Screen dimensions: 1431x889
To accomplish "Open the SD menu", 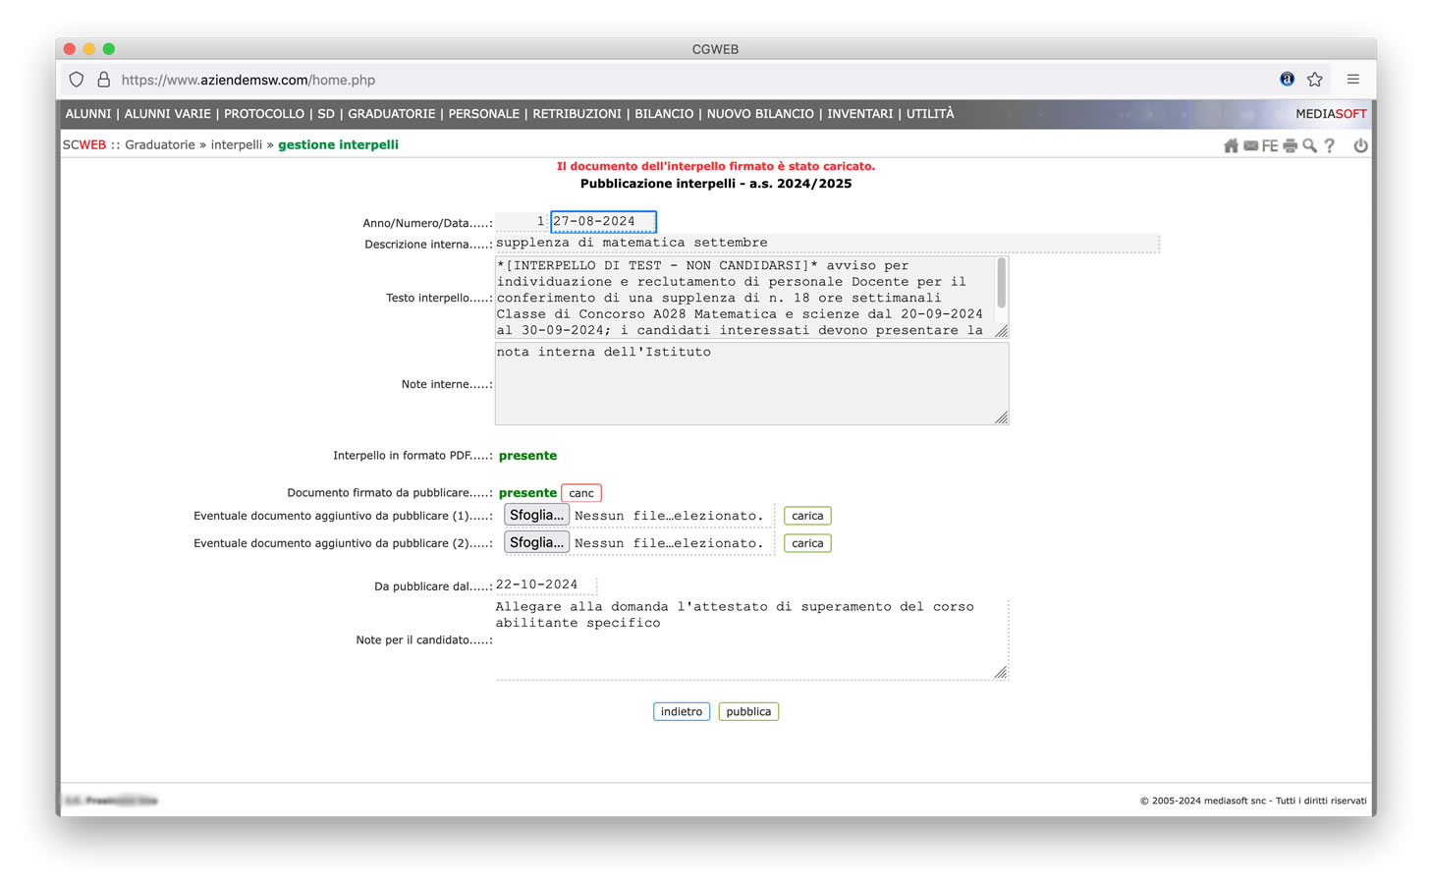I will tap(326, 114).
